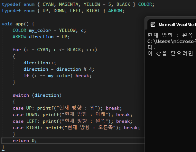Click the COLOR type name in the first typedef
Screen dimensions: 196x152
click(x=145, y=4)
